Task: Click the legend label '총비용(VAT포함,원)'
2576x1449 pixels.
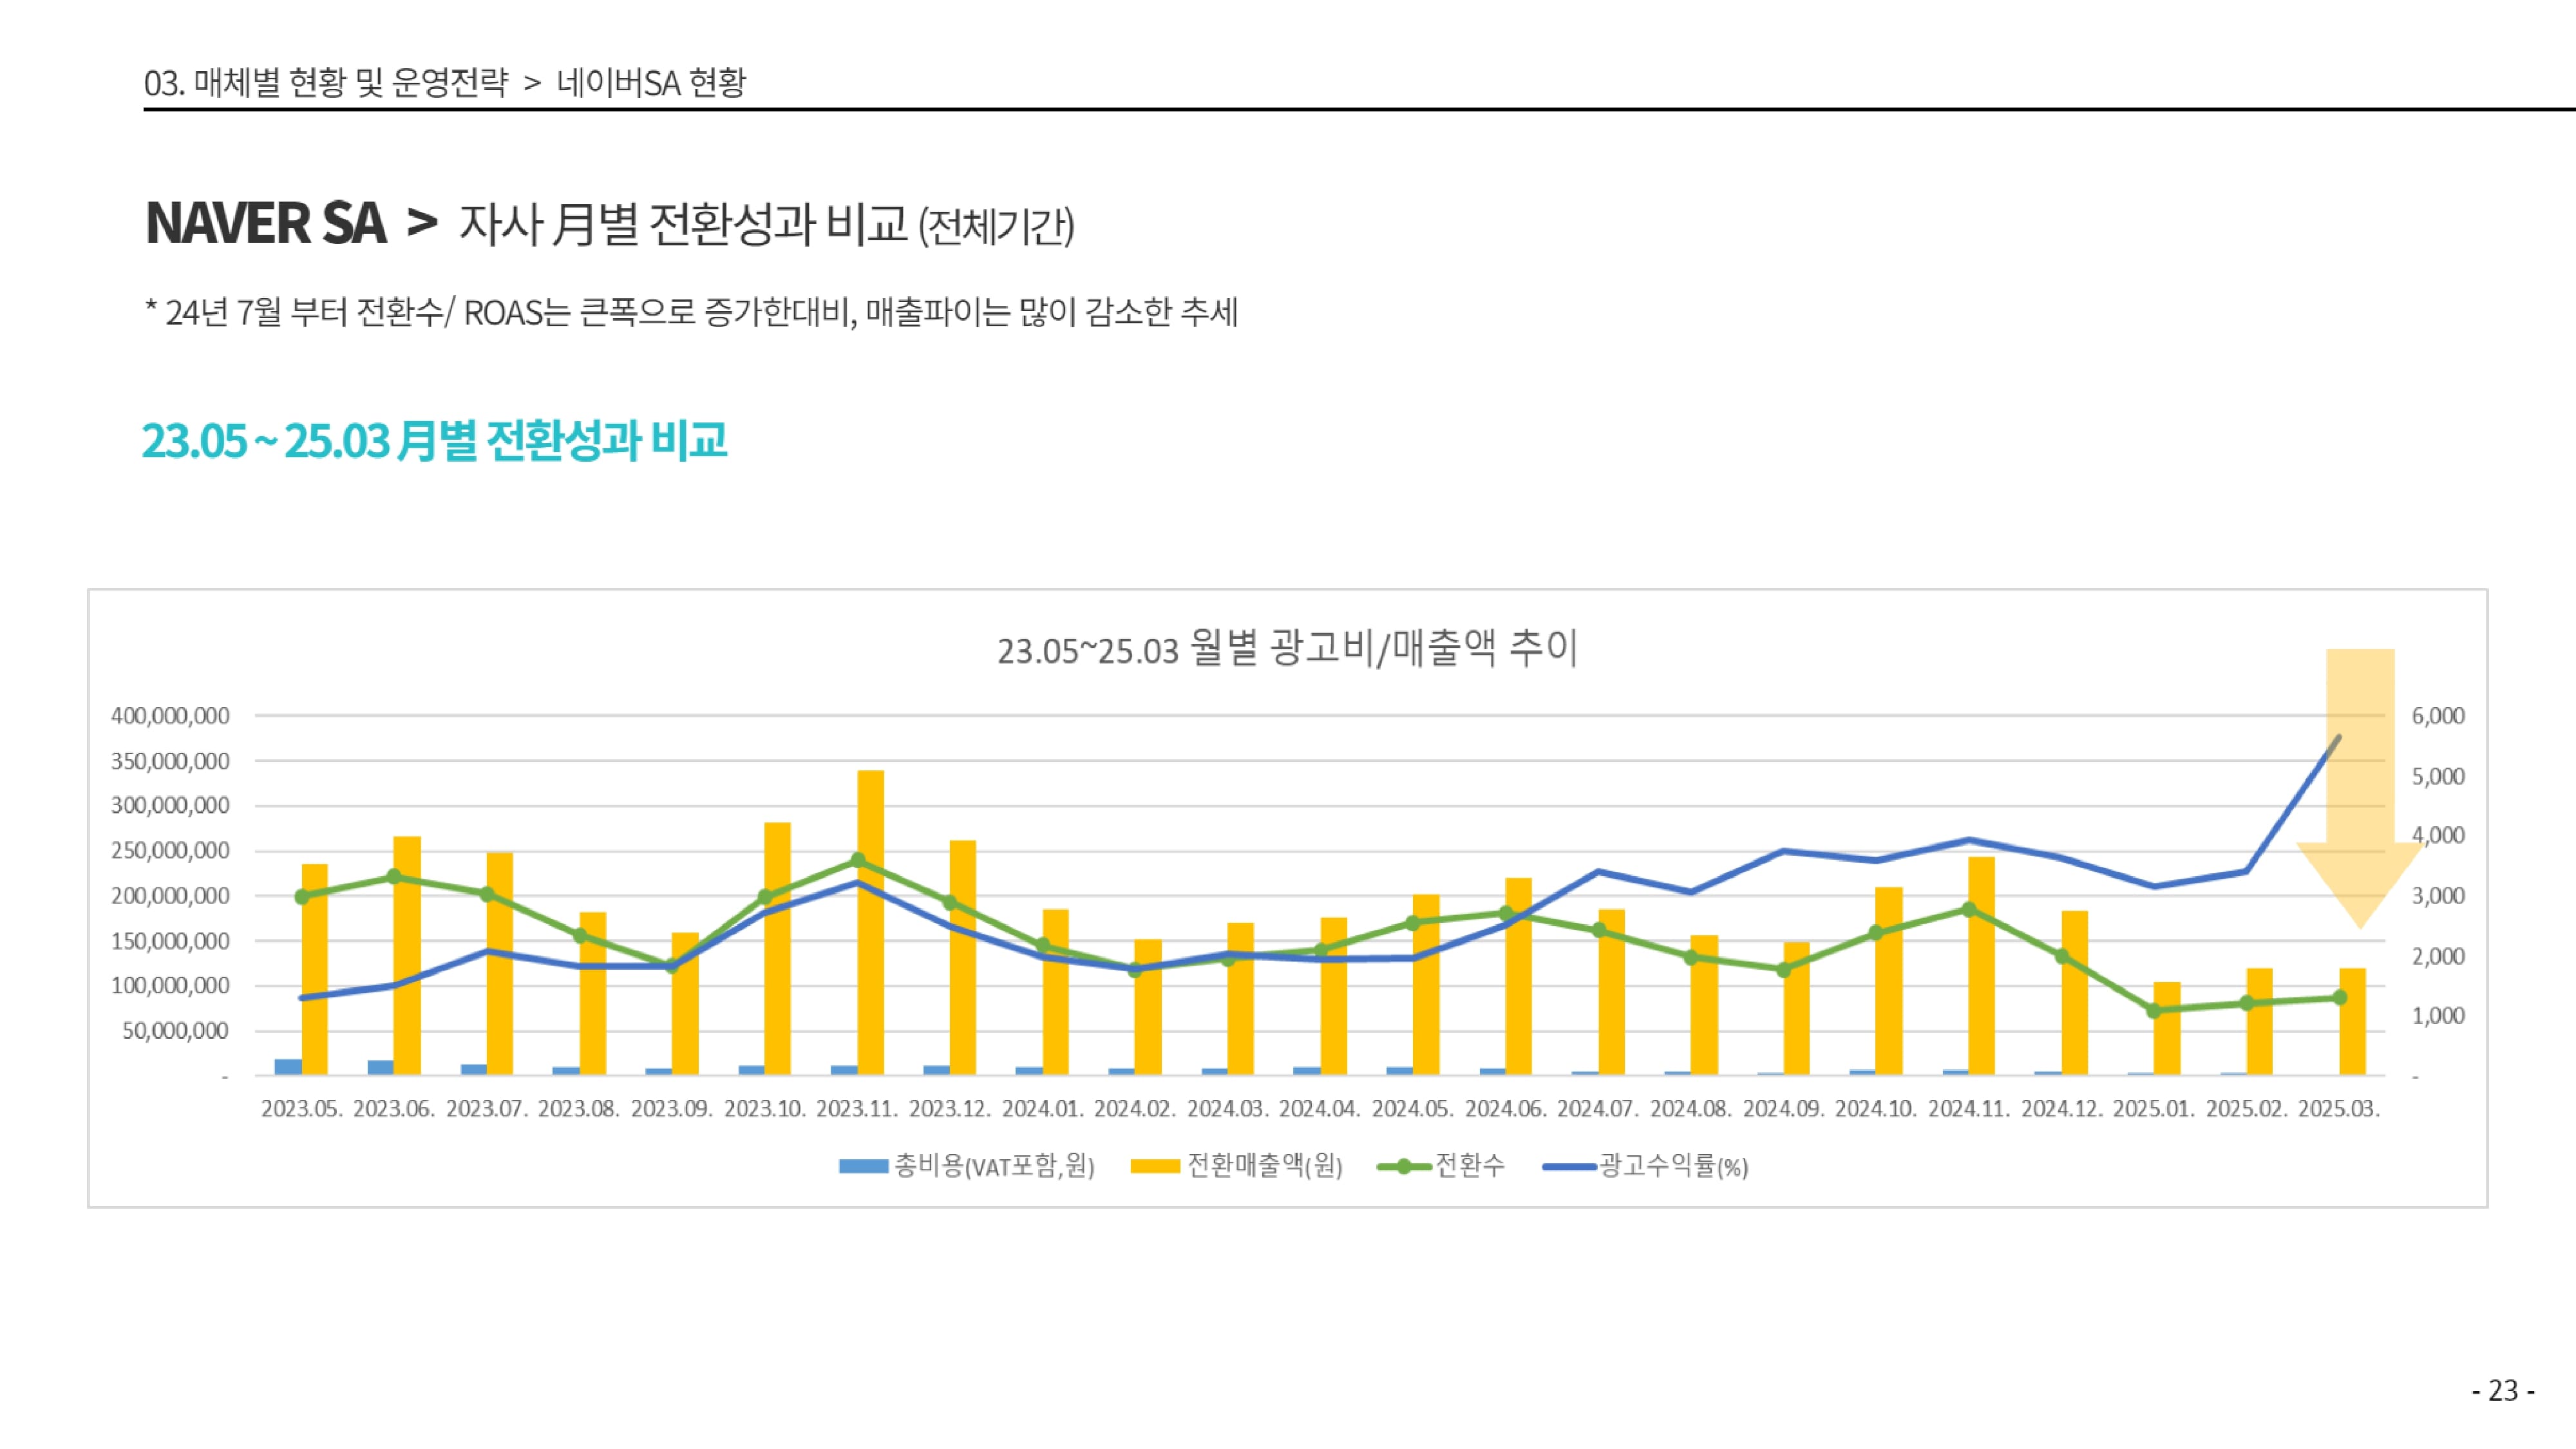Action: (994, 1166)
